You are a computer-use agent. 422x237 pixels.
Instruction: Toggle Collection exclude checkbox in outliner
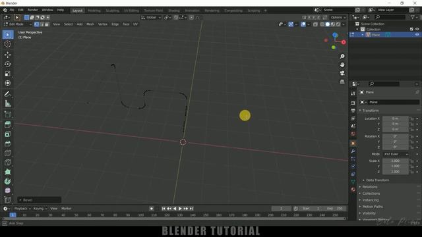(x=411, y=29)
